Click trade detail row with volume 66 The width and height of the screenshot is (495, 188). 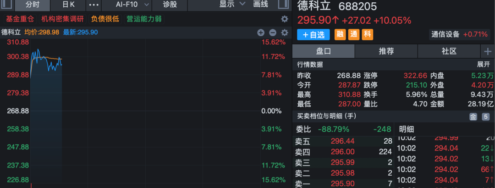click(445, 169)
